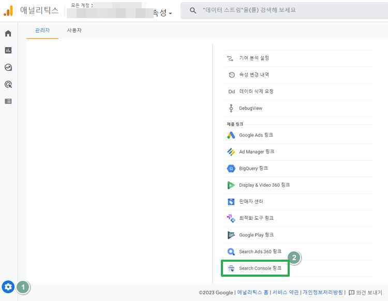Click the Google Play logo icon

(231, 235)
